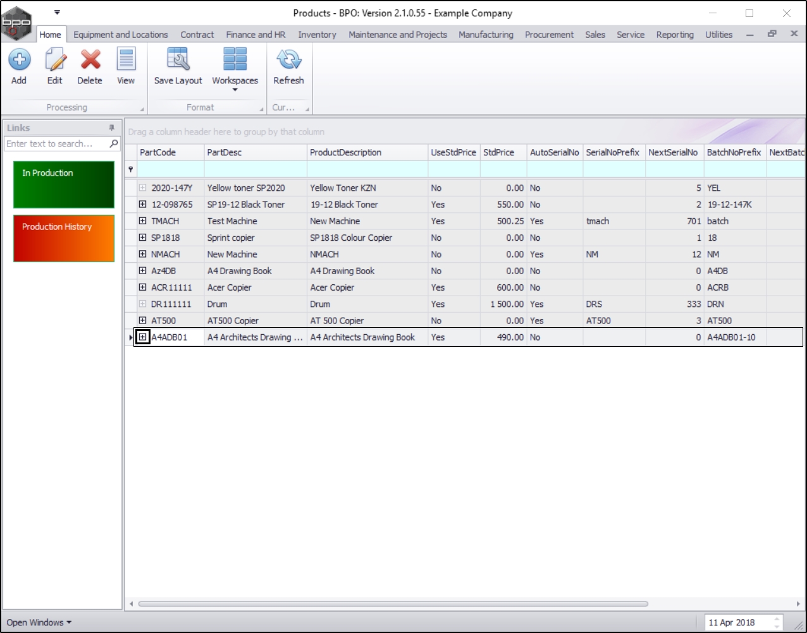Click the PartCode filter row cell
Image resolution: width=807 pixels, height=633 pixels.
coord(171,169)
